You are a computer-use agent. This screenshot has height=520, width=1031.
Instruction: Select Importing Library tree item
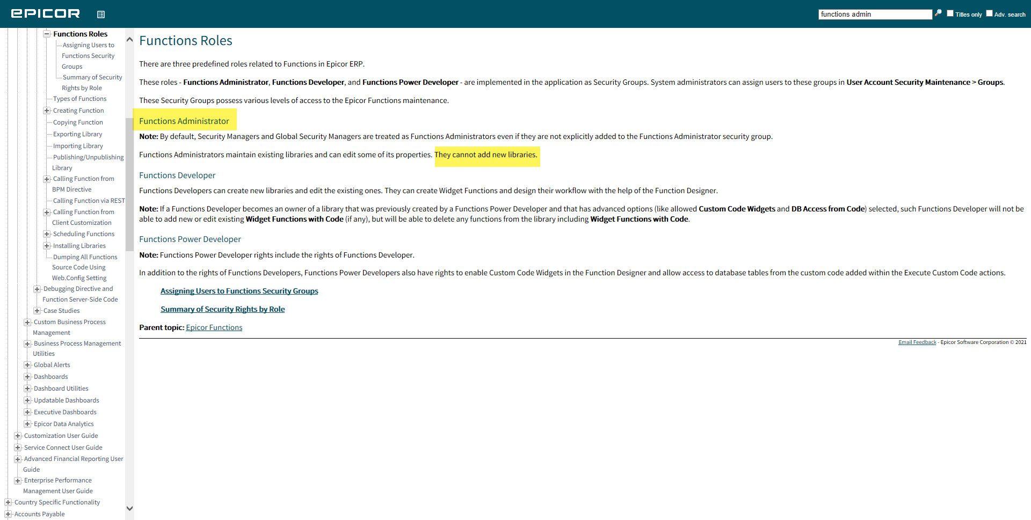click(x=78, y=146)
